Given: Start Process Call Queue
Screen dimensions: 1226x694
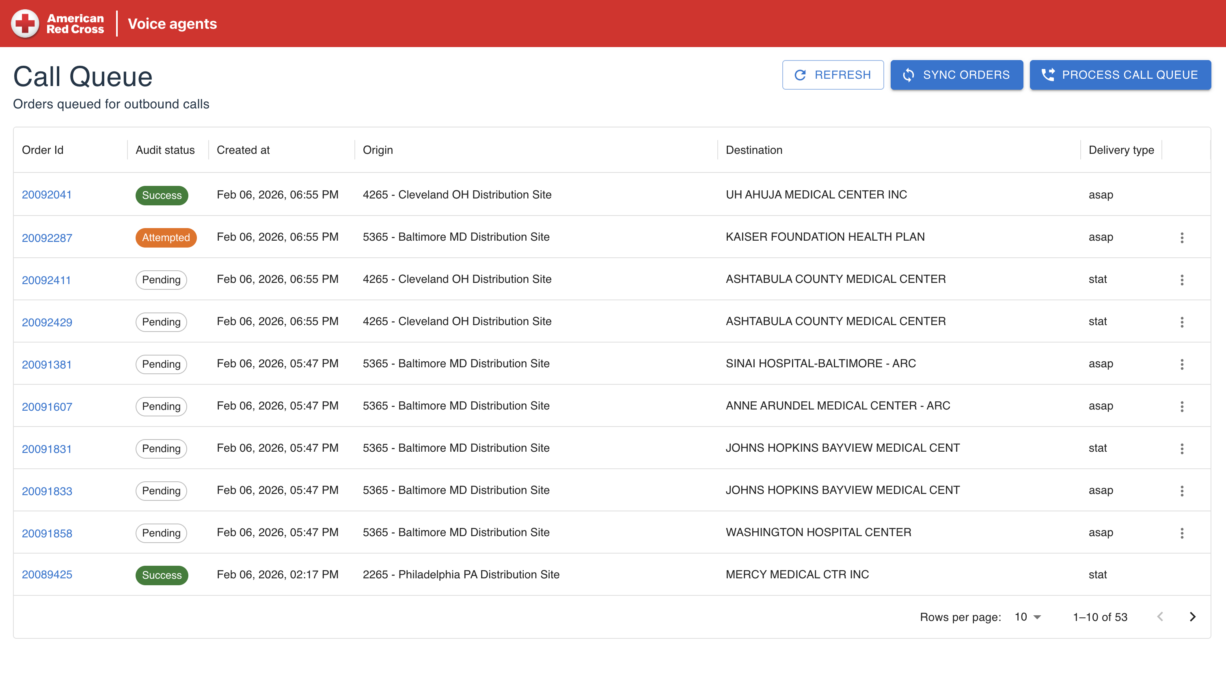Looking at the screenshot, I should (x=1120, y=75).
